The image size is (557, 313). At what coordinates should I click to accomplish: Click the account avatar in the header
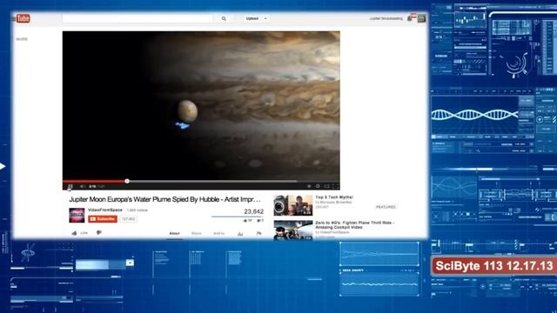(x=421, y=18)
